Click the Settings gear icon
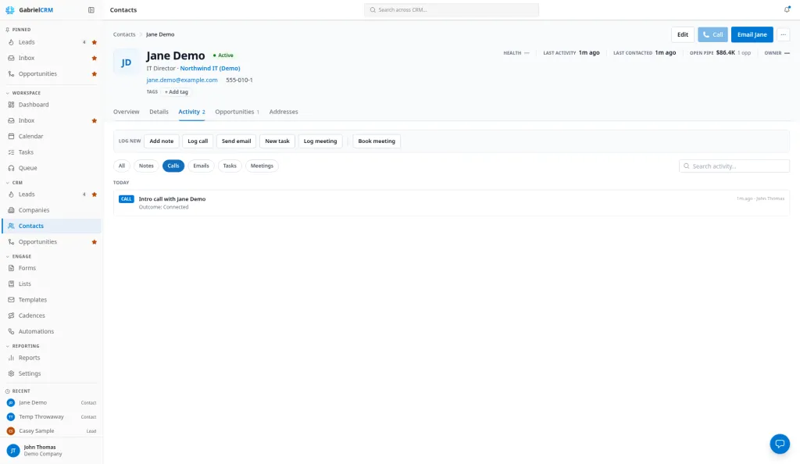 click(x=11, y=373)
